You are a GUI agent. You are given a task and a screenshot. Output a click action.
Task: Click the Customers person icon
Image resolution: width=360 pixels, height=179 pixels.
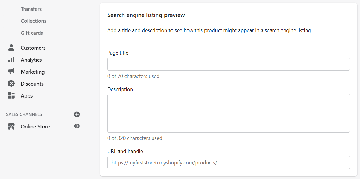tap(11, 48)
